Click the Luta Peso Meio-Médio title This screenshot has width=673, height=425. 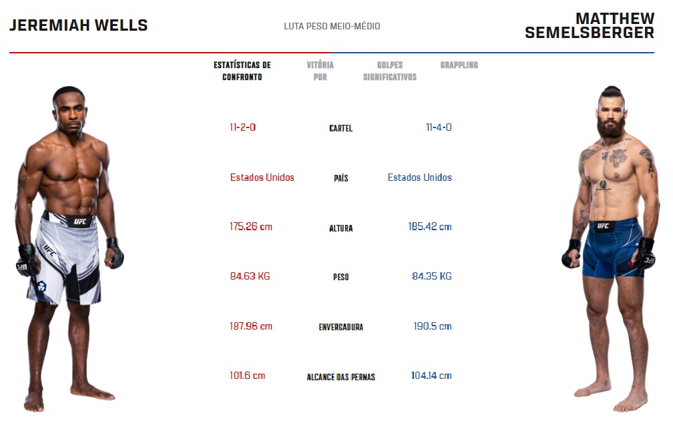pyautogui.click(x=332, y=26)
